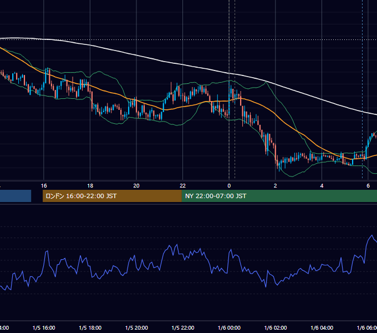Select the NY 22:00-07:00 JST session bar
This screenshot has width=377, height=333.
[x=279, y=196]
